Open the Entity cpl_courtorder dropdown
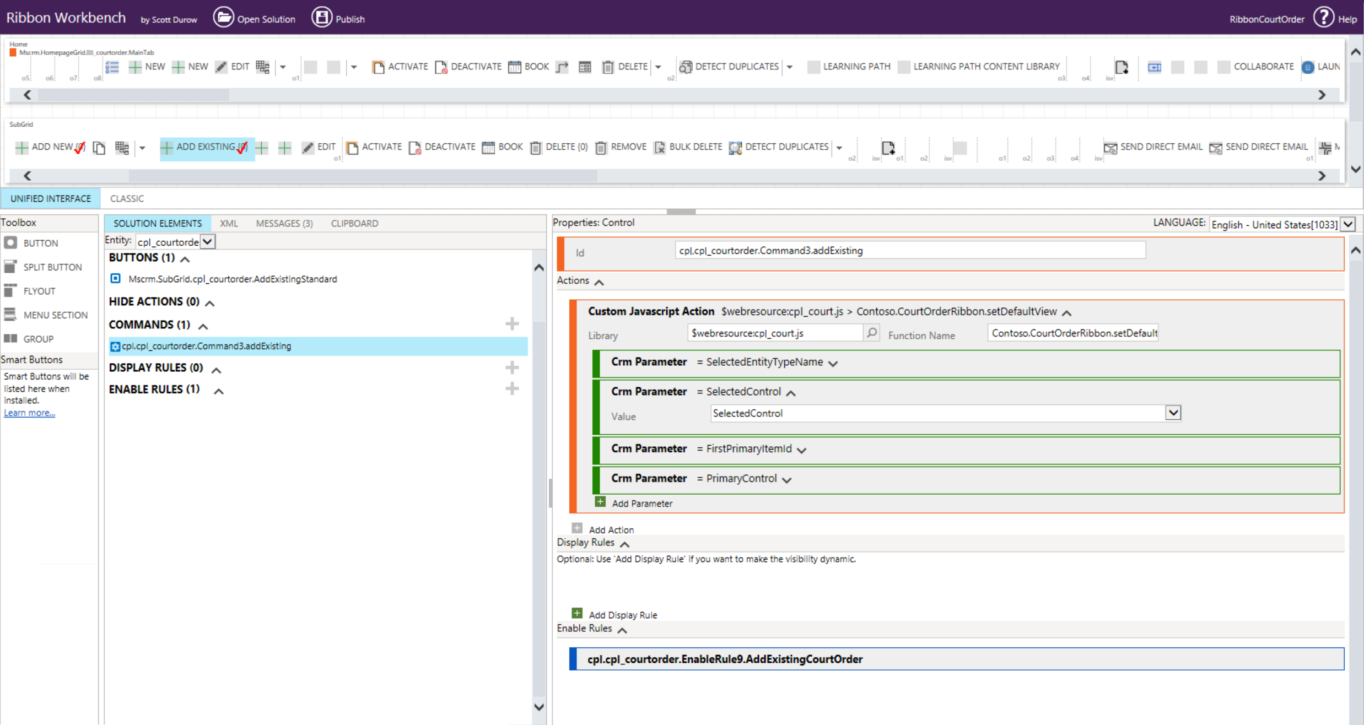1364x725 pixels. [x=207, y=241]
